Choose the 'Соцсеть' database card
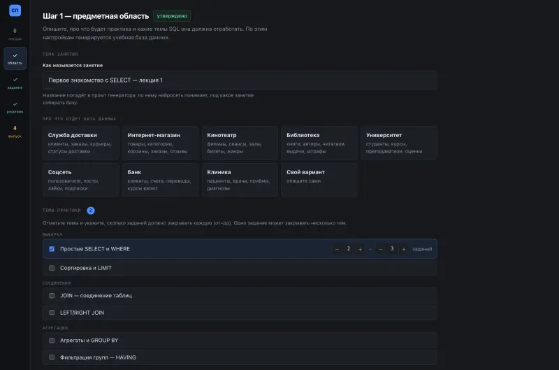 (81, 180)
